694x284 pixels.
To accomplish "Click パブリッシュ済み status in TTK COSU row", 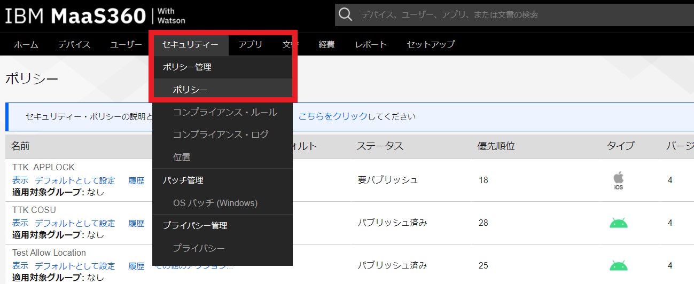I will pyautogui.click(x=392, y=223).
